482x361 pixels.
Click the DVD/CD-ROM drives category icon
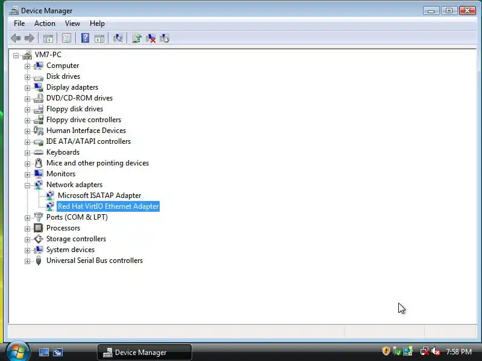tap(39, 98)
